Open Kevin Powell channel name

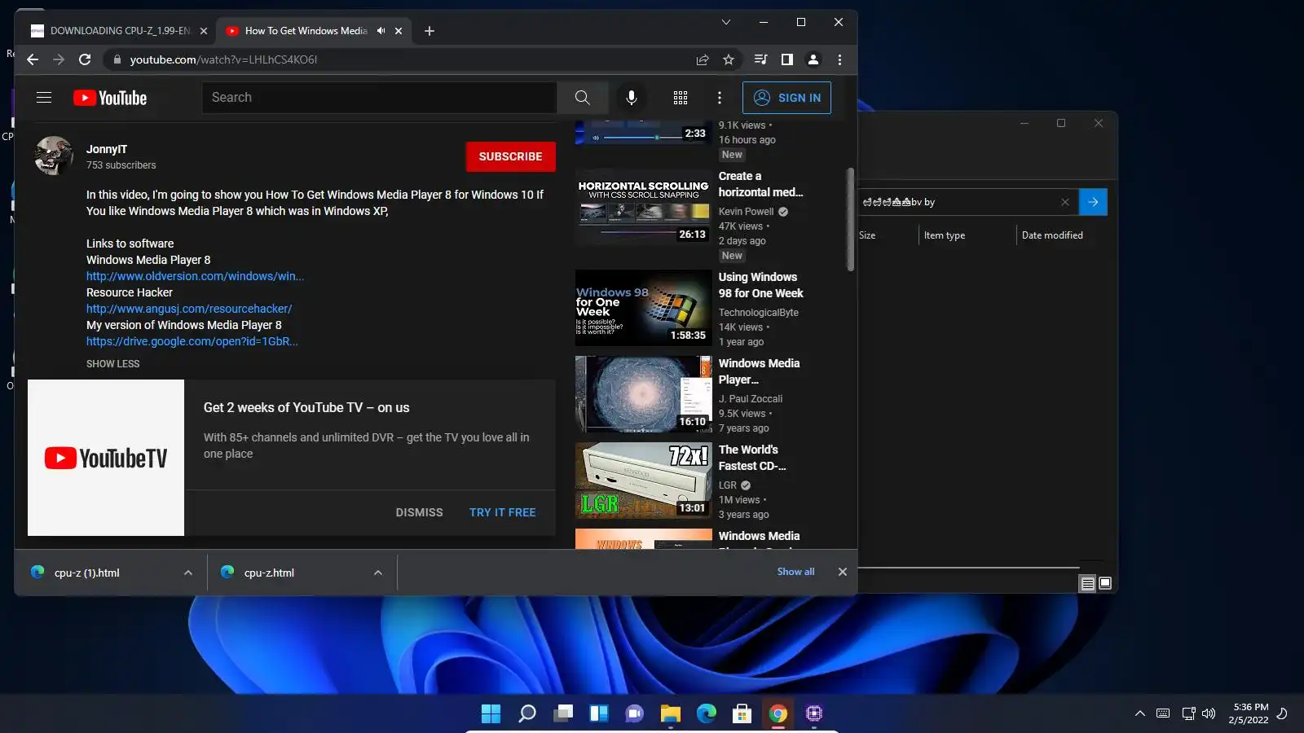pyautogui.click(x=747, y=212)
